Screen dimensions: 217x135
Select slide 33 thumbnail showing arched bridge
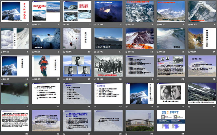140,121
